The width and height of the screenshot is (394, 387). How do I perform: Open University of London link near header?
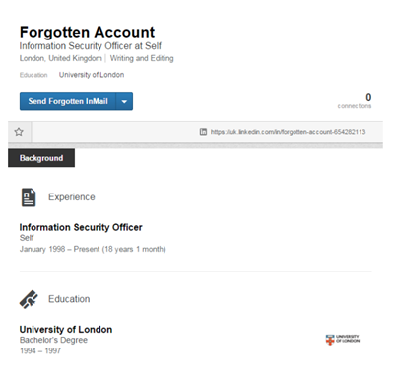92,75
